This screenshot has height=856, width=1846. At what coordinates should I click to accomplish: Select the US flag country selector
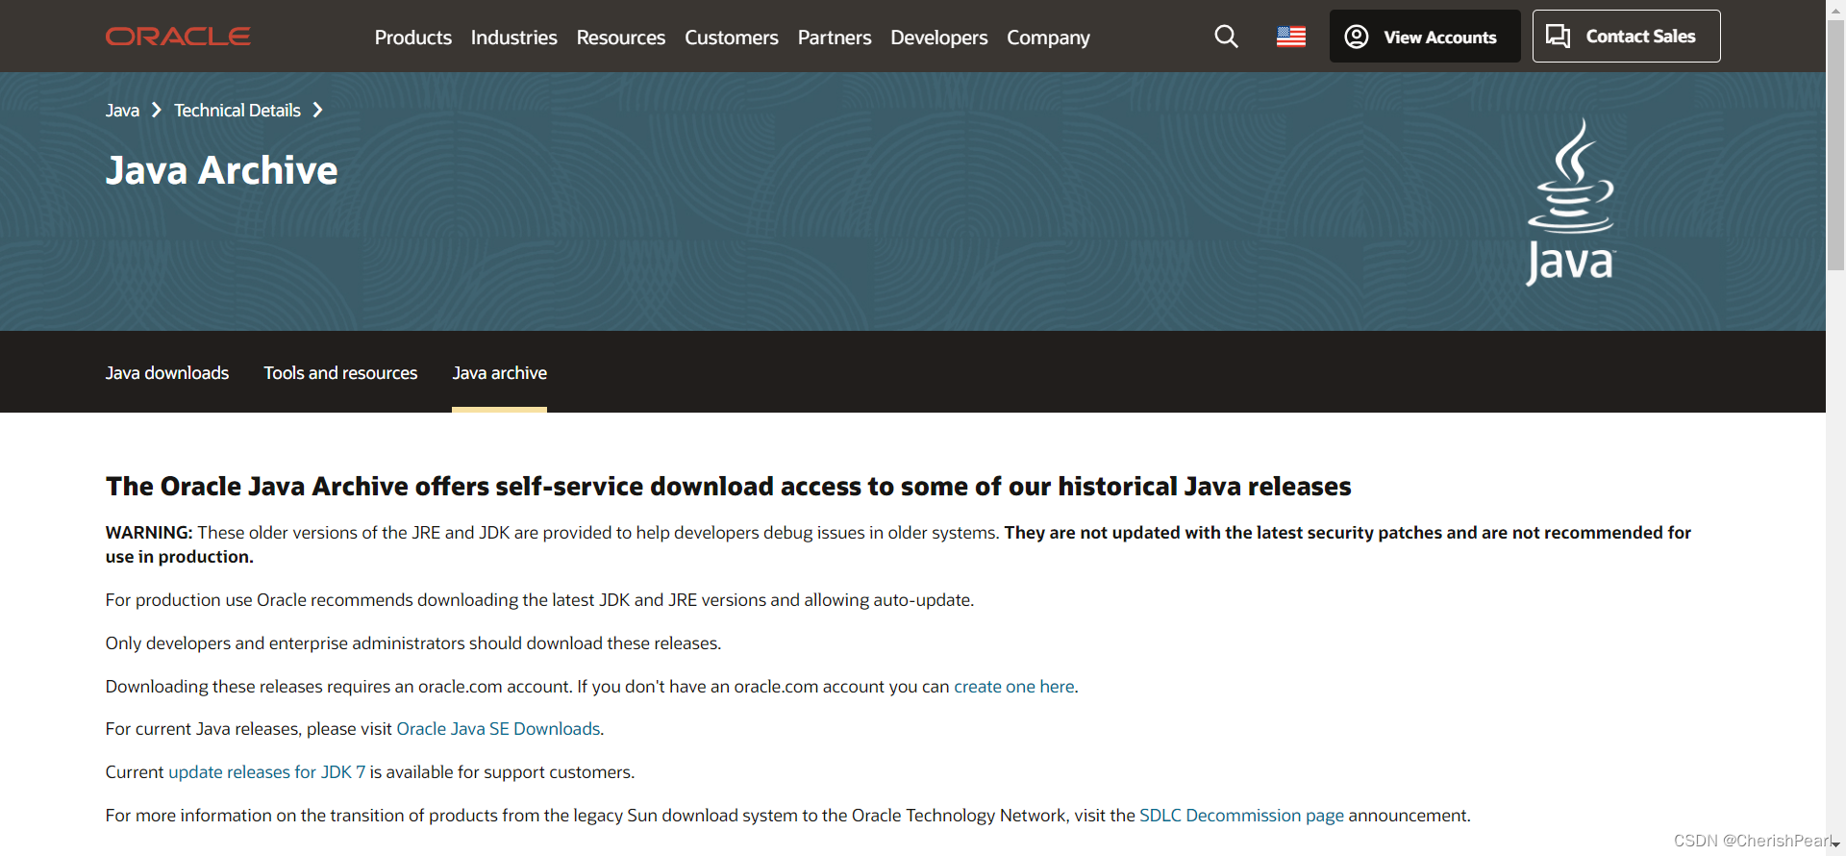1291,37
